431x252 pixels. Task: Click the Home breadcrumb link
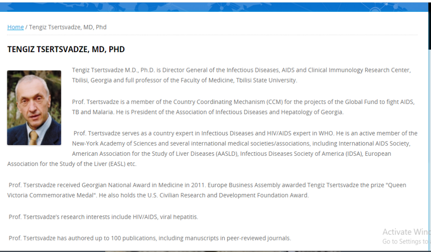coord(16,27)
